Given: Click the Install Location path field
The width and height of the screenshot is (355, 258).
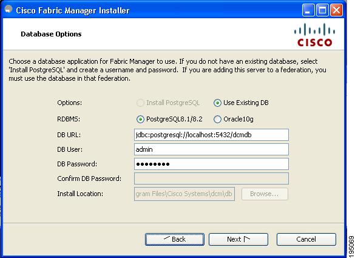Looking at the screenshot, I should [x=184, y=194].
